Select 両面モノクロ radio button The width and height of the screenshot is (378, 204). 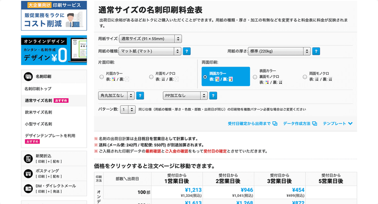point(305,77)
